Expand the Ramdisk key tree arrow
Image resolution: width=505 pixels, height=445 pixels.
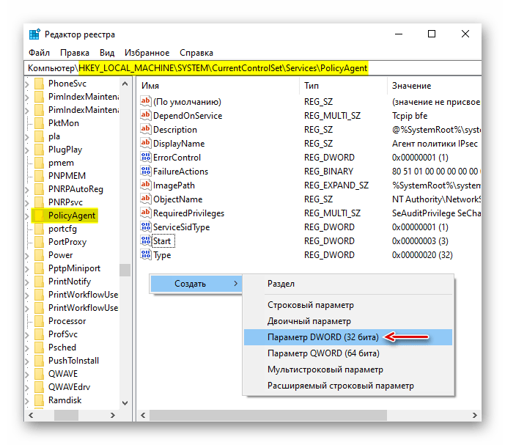(x=28, y=400)
